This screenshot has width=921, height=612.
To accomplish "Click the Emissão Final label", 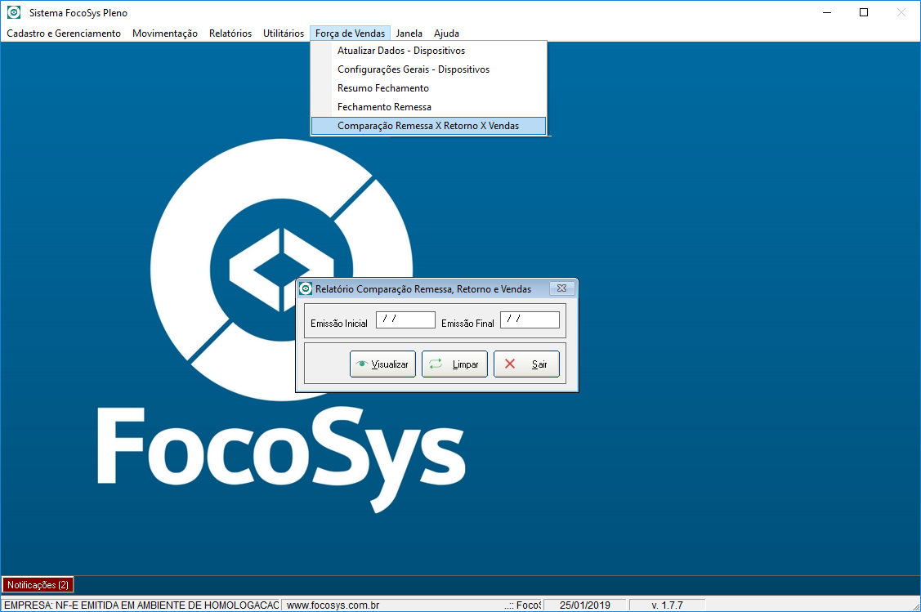I will [467, 324].
